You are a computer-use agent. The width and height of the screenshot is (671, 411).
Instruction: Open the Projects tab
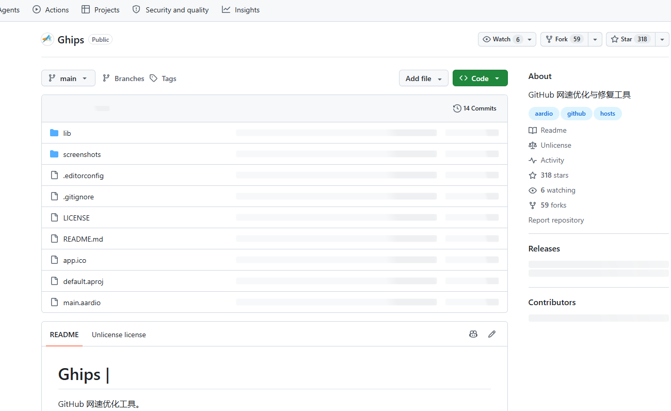(101, 10)
